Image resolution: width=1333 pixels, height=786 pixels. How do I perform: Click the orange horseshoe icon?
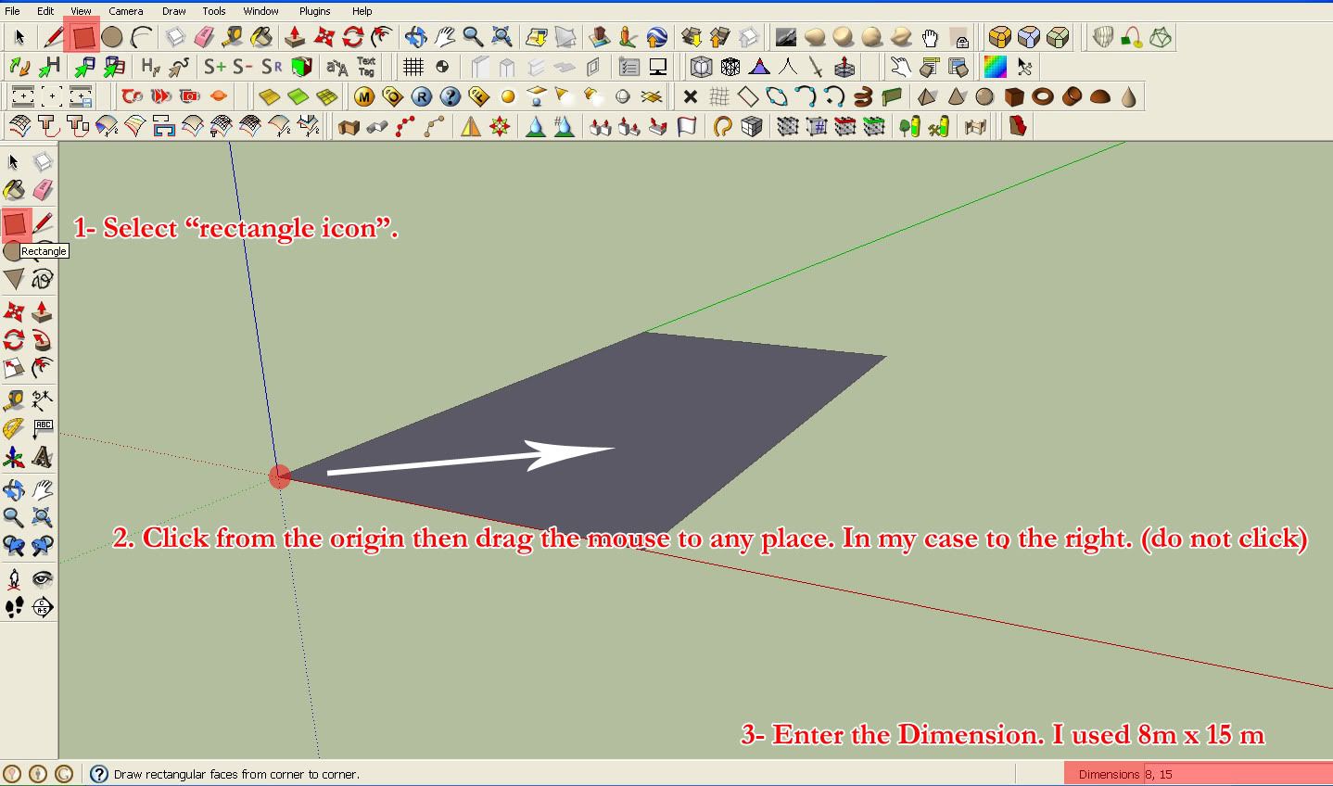(723, 126)
